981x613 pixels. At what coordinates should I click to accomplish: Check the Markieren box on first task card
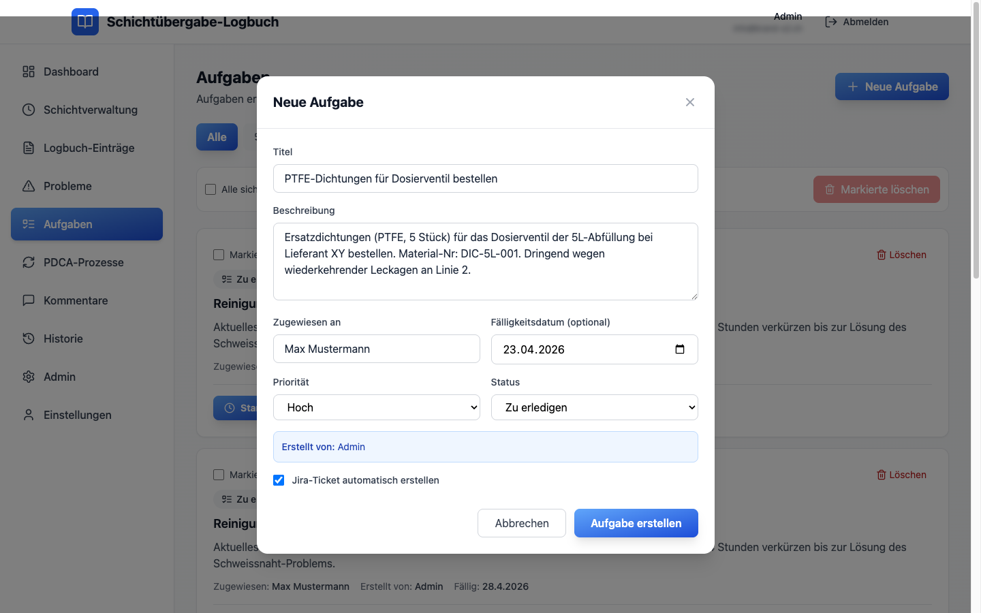[x=219, y=255]
